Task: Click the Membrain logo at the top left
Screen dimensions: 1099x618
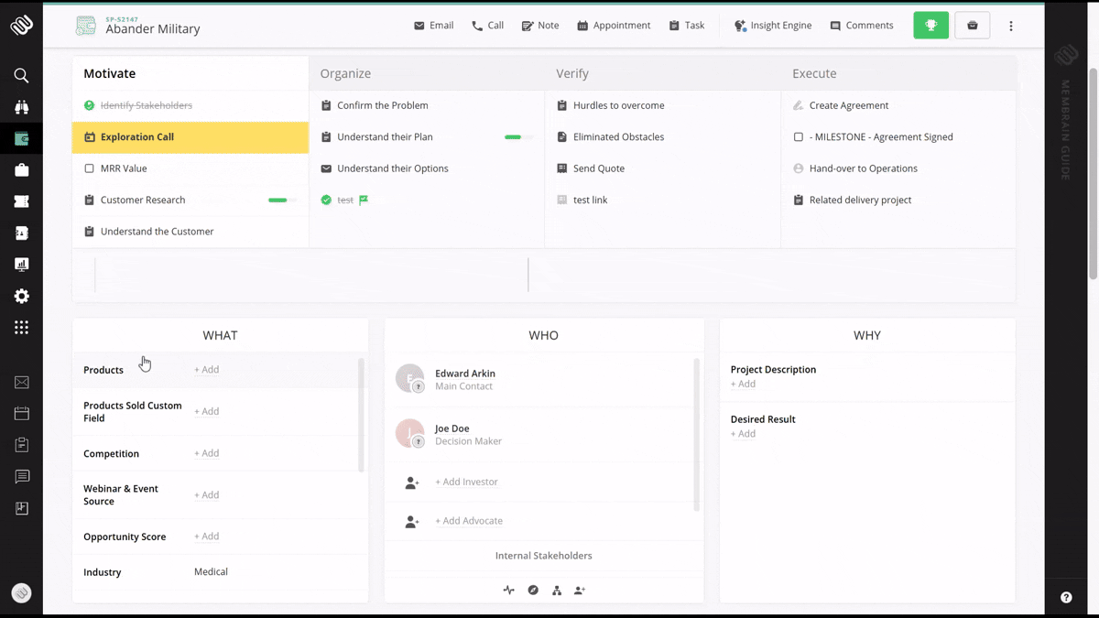Action: [x=21, y=26]
